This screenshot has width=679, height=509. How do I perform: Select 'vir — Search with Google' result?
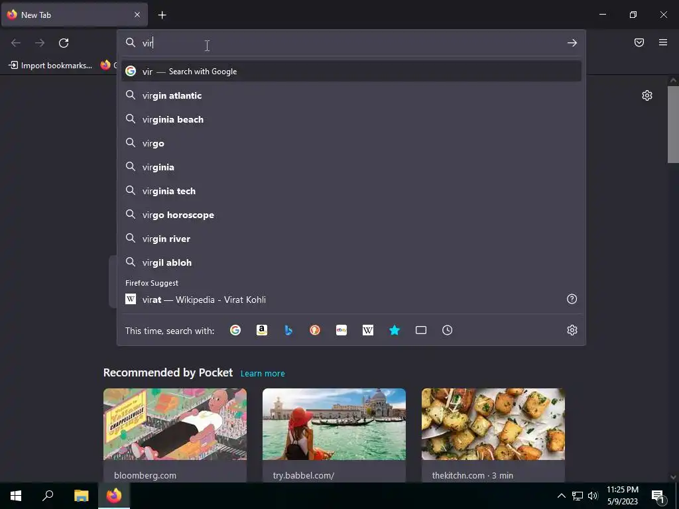click(x=351, y=72)
